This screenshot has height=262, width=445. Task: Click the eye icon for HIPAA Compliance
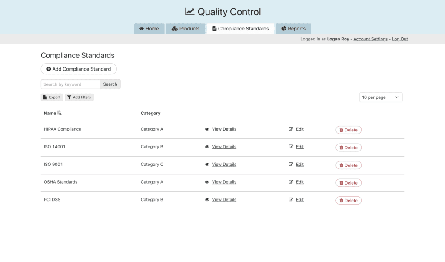(207, 129)
